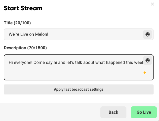Click the Description (70/1500) label
159x121 pixels.
click(25, 48)
